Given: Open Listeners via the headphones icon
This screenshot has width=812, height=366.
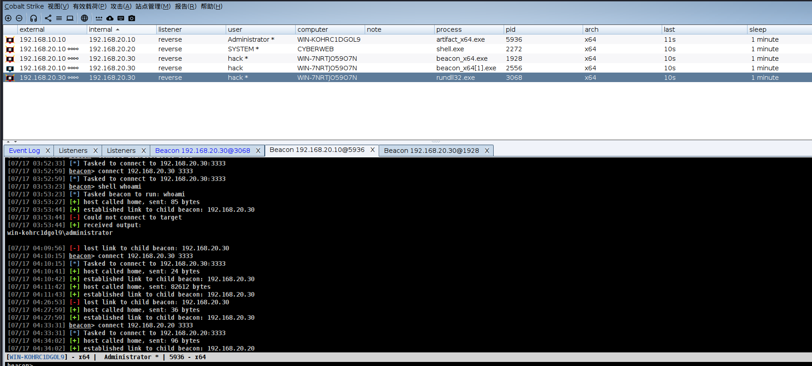Looking at the screenshot, I should click(x=34, y=18).
